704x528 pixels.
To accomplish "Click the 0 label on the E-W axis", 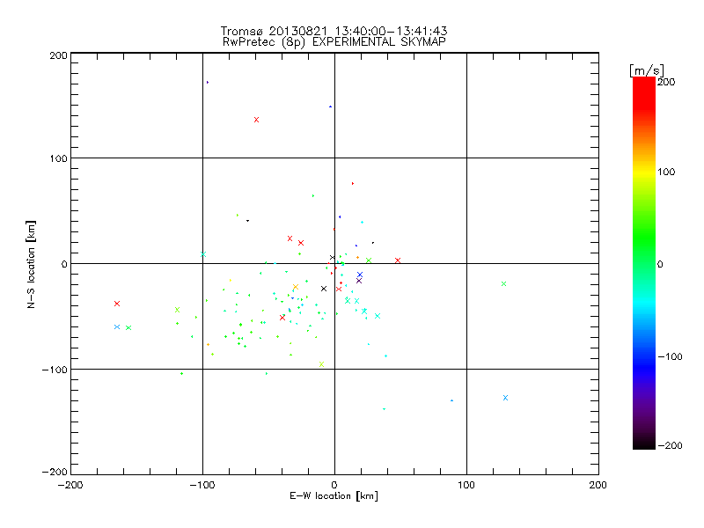I will tap(334, 485).
